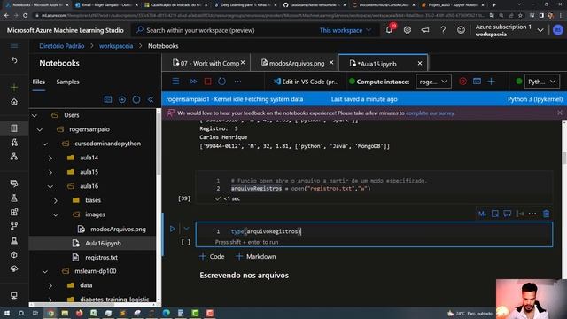Refresh the file explorer
Image resolution: width=567 pixels, height=319 pixels.
136,99
